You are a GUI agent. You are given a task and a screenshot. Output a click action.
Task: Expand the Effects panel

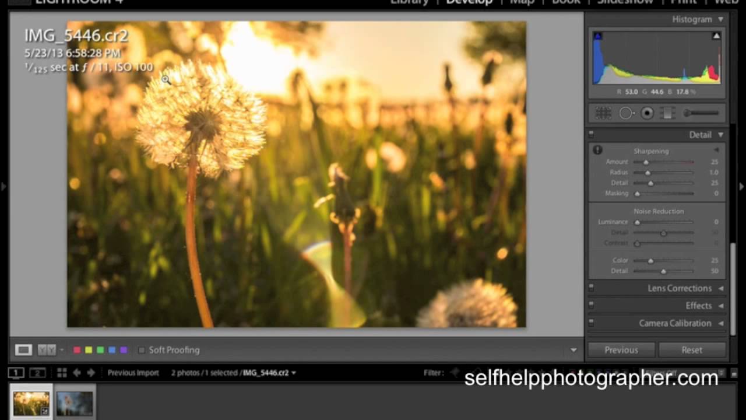pyautogui.click(x=721, y=306)
